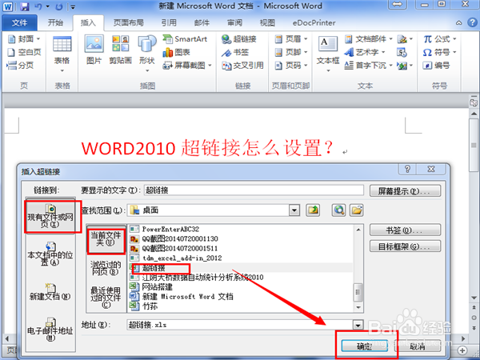Click browse the web icon in dialog
Viewport: 480px width, 360px height.
click(339, 210)
